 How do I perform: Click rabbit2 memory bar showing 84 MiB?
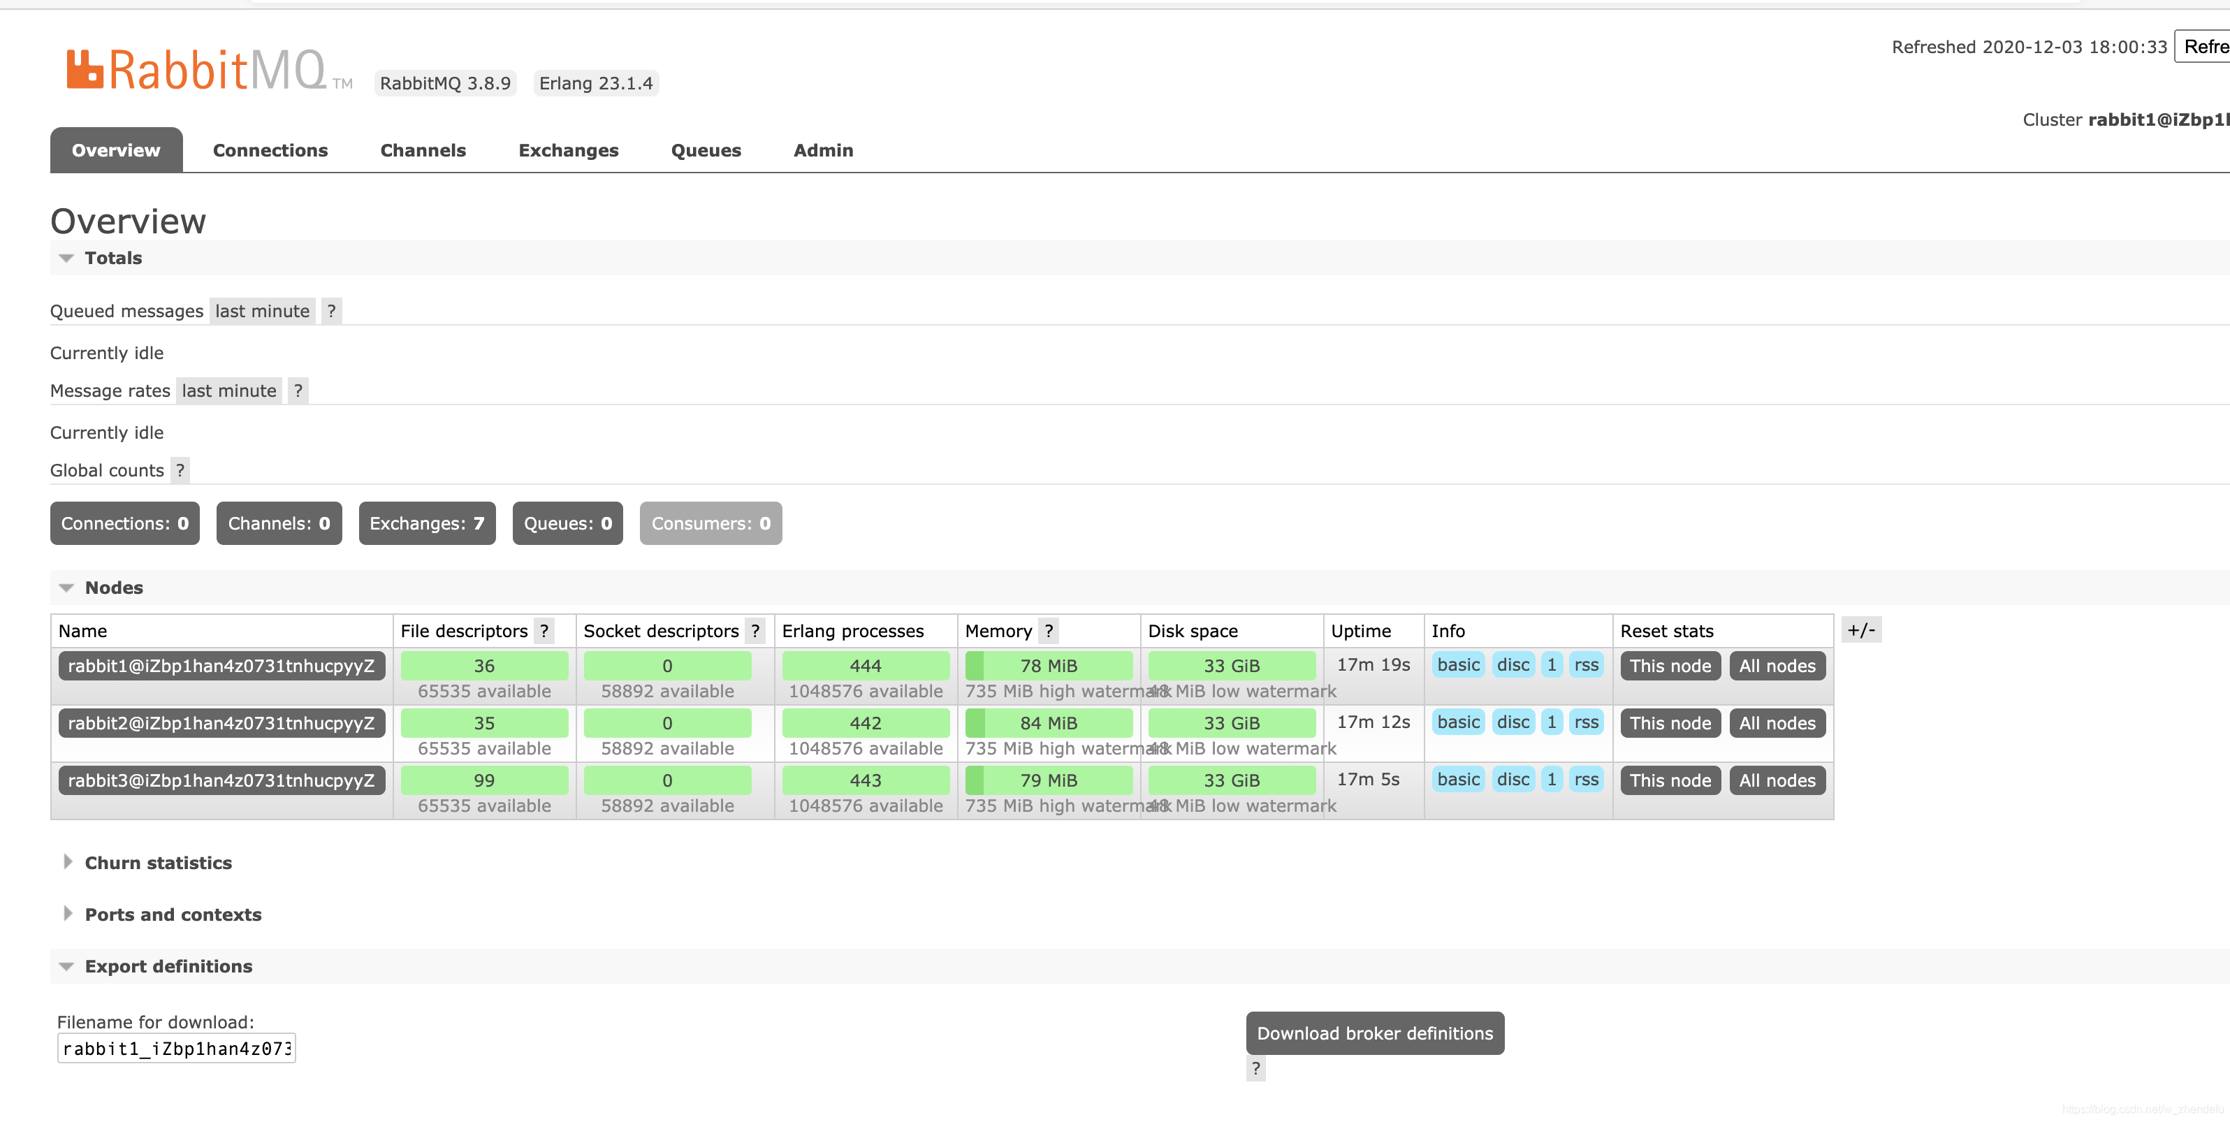tap(1049, 723)
